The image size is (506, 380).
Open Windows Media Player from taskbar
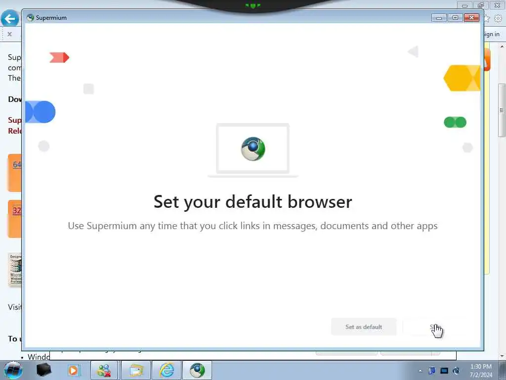coord(73,370)
